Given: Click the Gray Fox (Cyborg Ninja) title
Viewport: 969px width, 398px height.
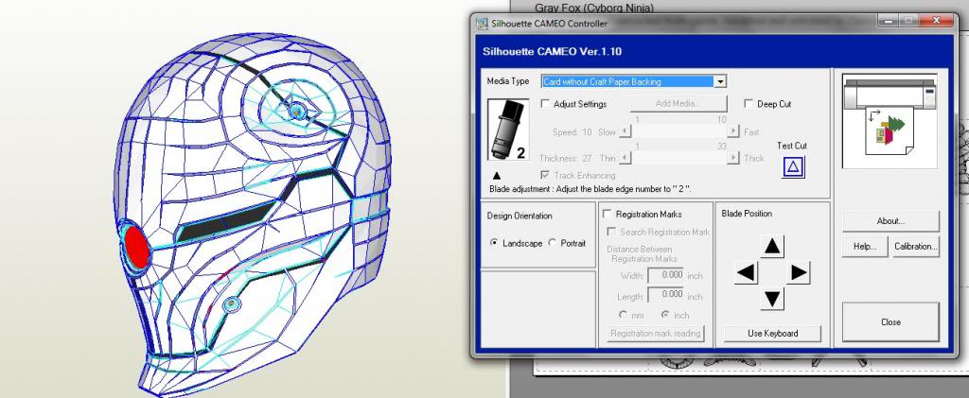Looking at the screenshot, I should click(594, 8).
